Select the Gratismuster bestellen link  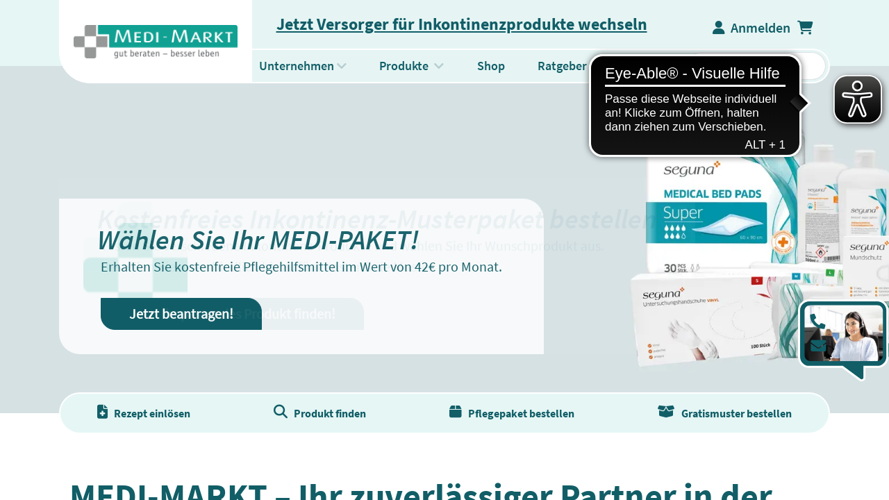click(736, 413)
